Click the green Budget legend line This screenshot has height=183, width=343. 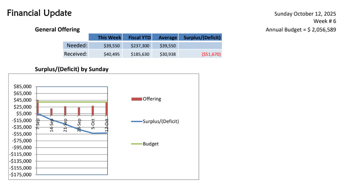point(136,144)
